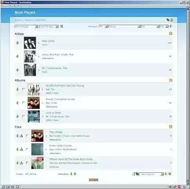Click second Selected action icon
The width and height of the screenshot is (190, 189).
click(x=75, y=174)
